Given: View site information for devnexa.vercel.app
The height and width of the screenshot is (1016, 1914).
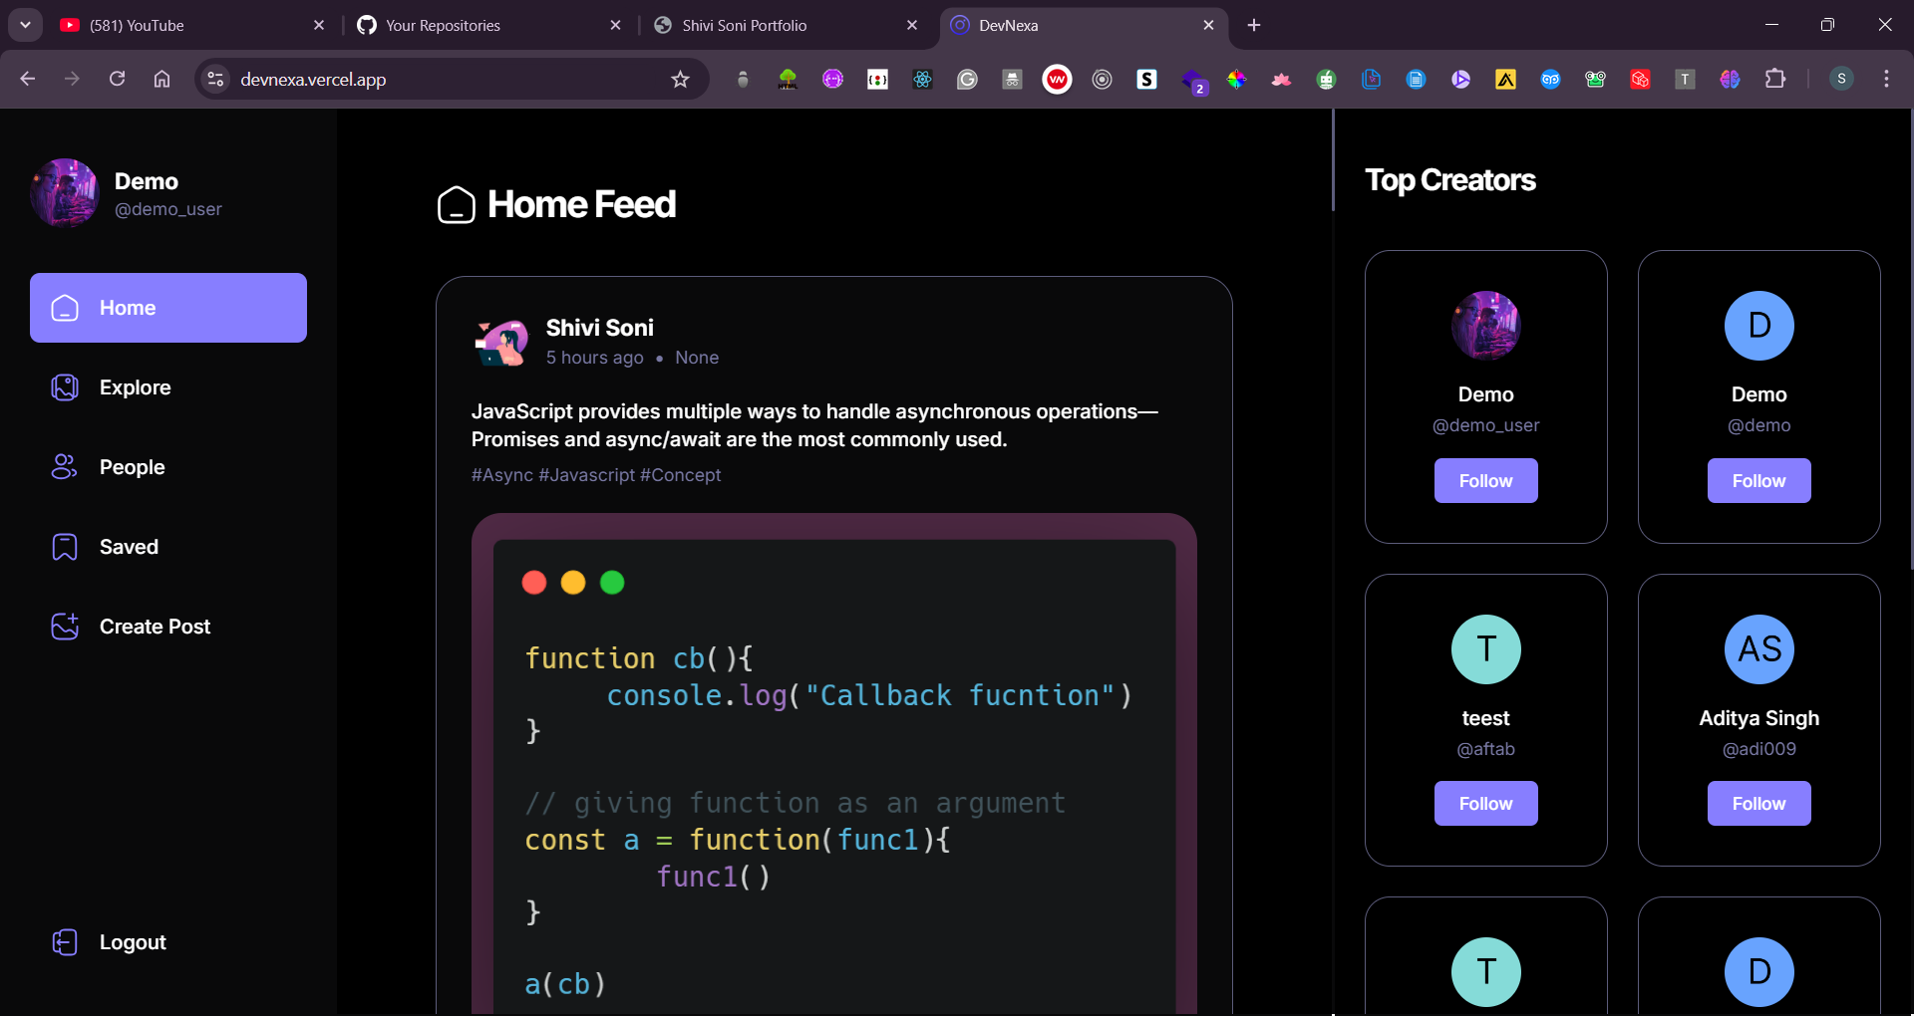Looking at the screenshot, I should (215, 80).
